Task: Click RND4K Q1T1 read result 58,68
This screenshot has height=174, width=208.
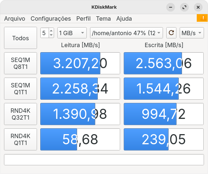Action: 80,139
